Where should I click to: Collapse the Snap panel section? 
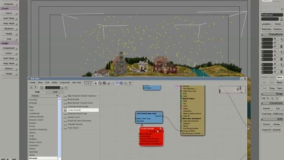coord(262,94)
